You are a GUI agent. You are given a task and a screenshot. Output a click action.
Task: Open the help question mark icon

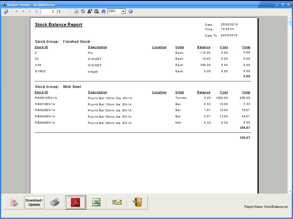coord(130,11)
